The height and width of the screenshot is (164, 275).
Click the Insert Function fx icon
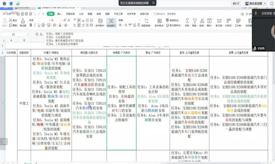click(x=41, y=34)
